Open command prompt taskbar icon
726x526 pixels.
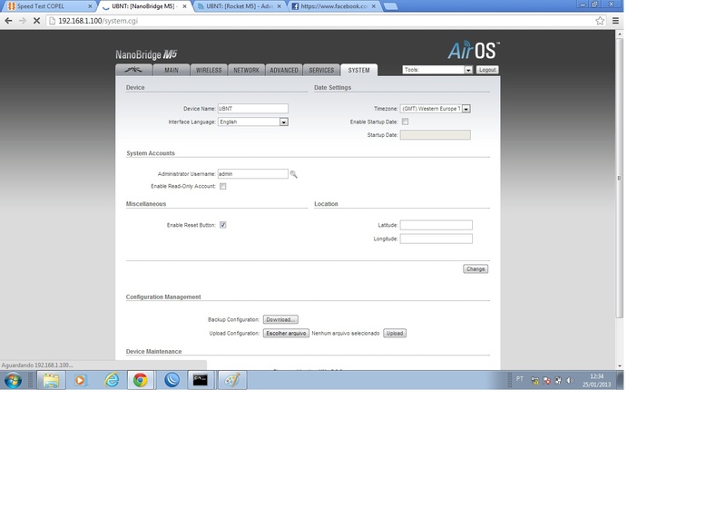click(201, 380)
